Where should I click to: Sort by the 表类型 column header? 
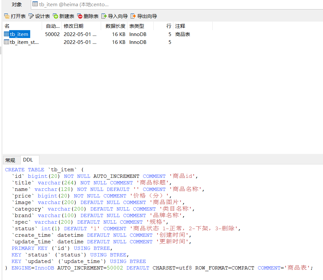click(140, 26)
